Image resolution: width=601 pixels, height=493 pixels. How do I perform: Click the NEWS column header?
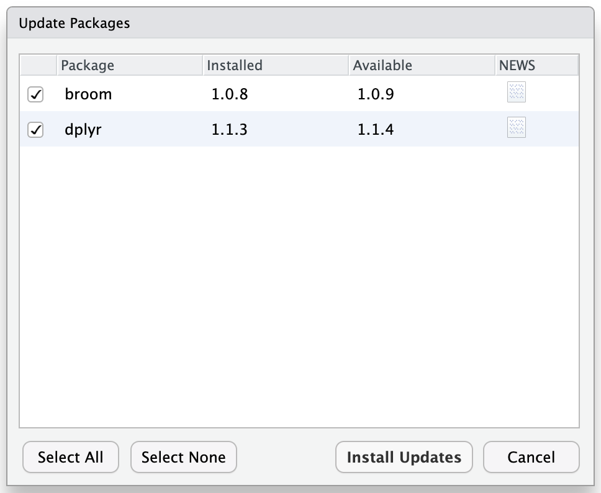pos(536,65)
